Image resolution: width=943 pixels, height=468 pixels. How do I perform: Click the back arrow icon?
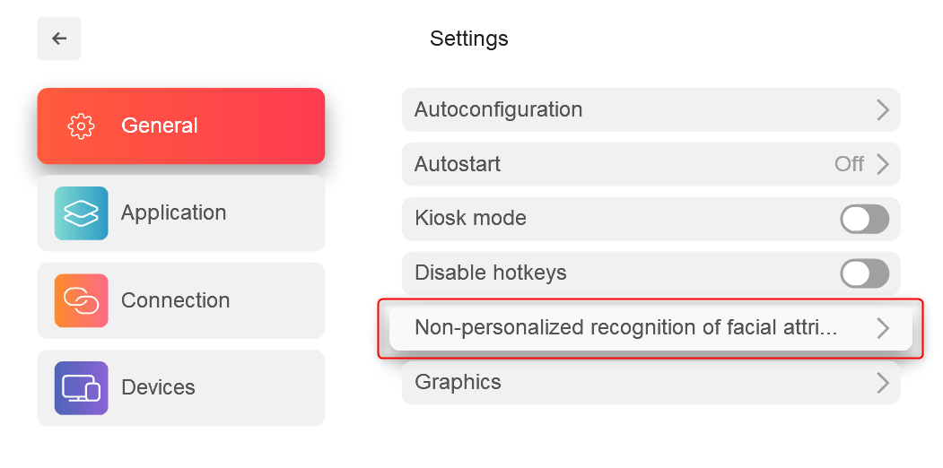(59, 39)
